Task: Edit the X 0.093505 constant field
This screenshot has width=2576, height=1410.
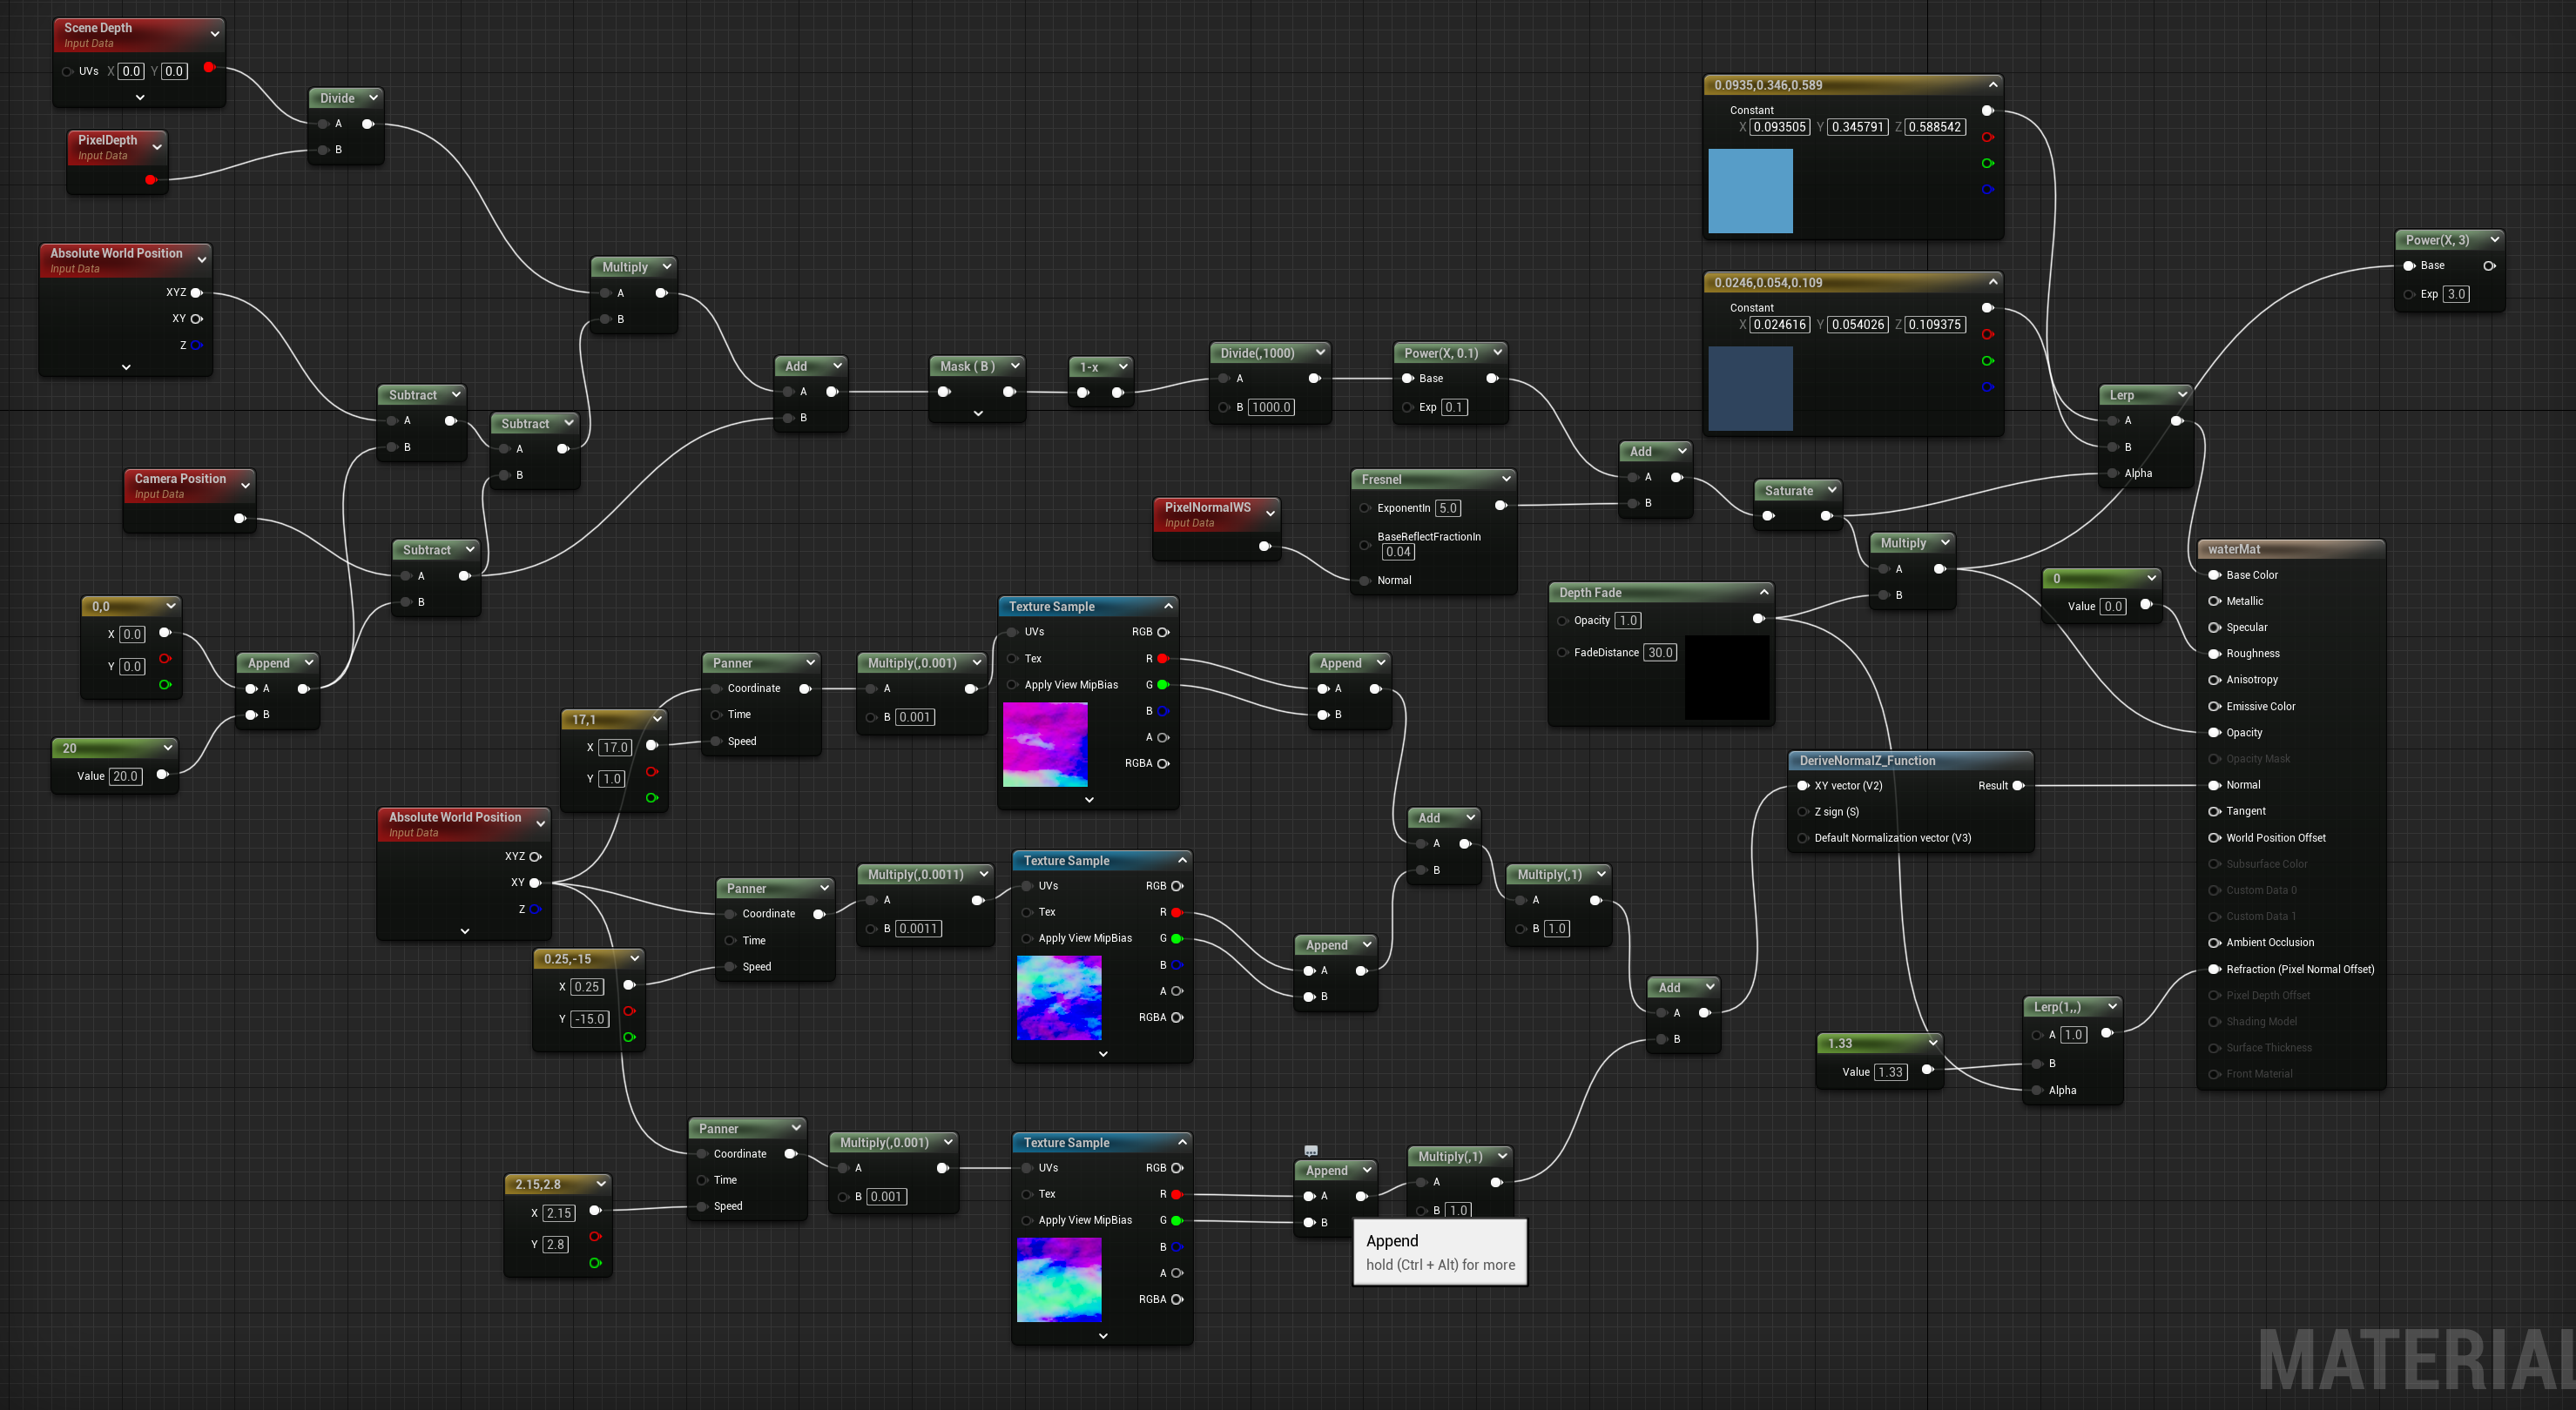Action: pyautogui.click(x=1780, y=127)
